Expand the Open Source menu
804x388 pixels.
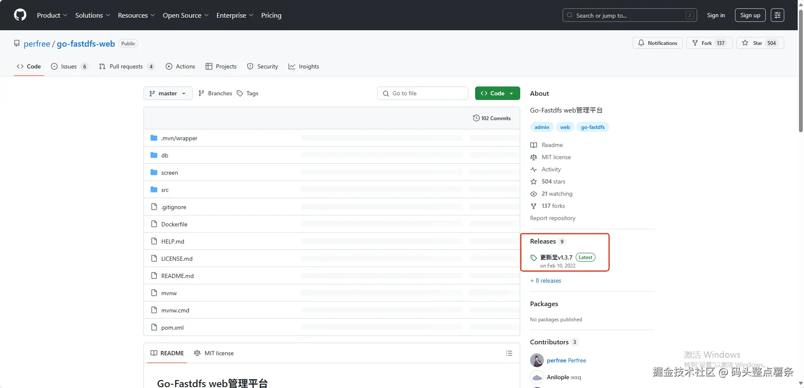click(x=186, y=15)
